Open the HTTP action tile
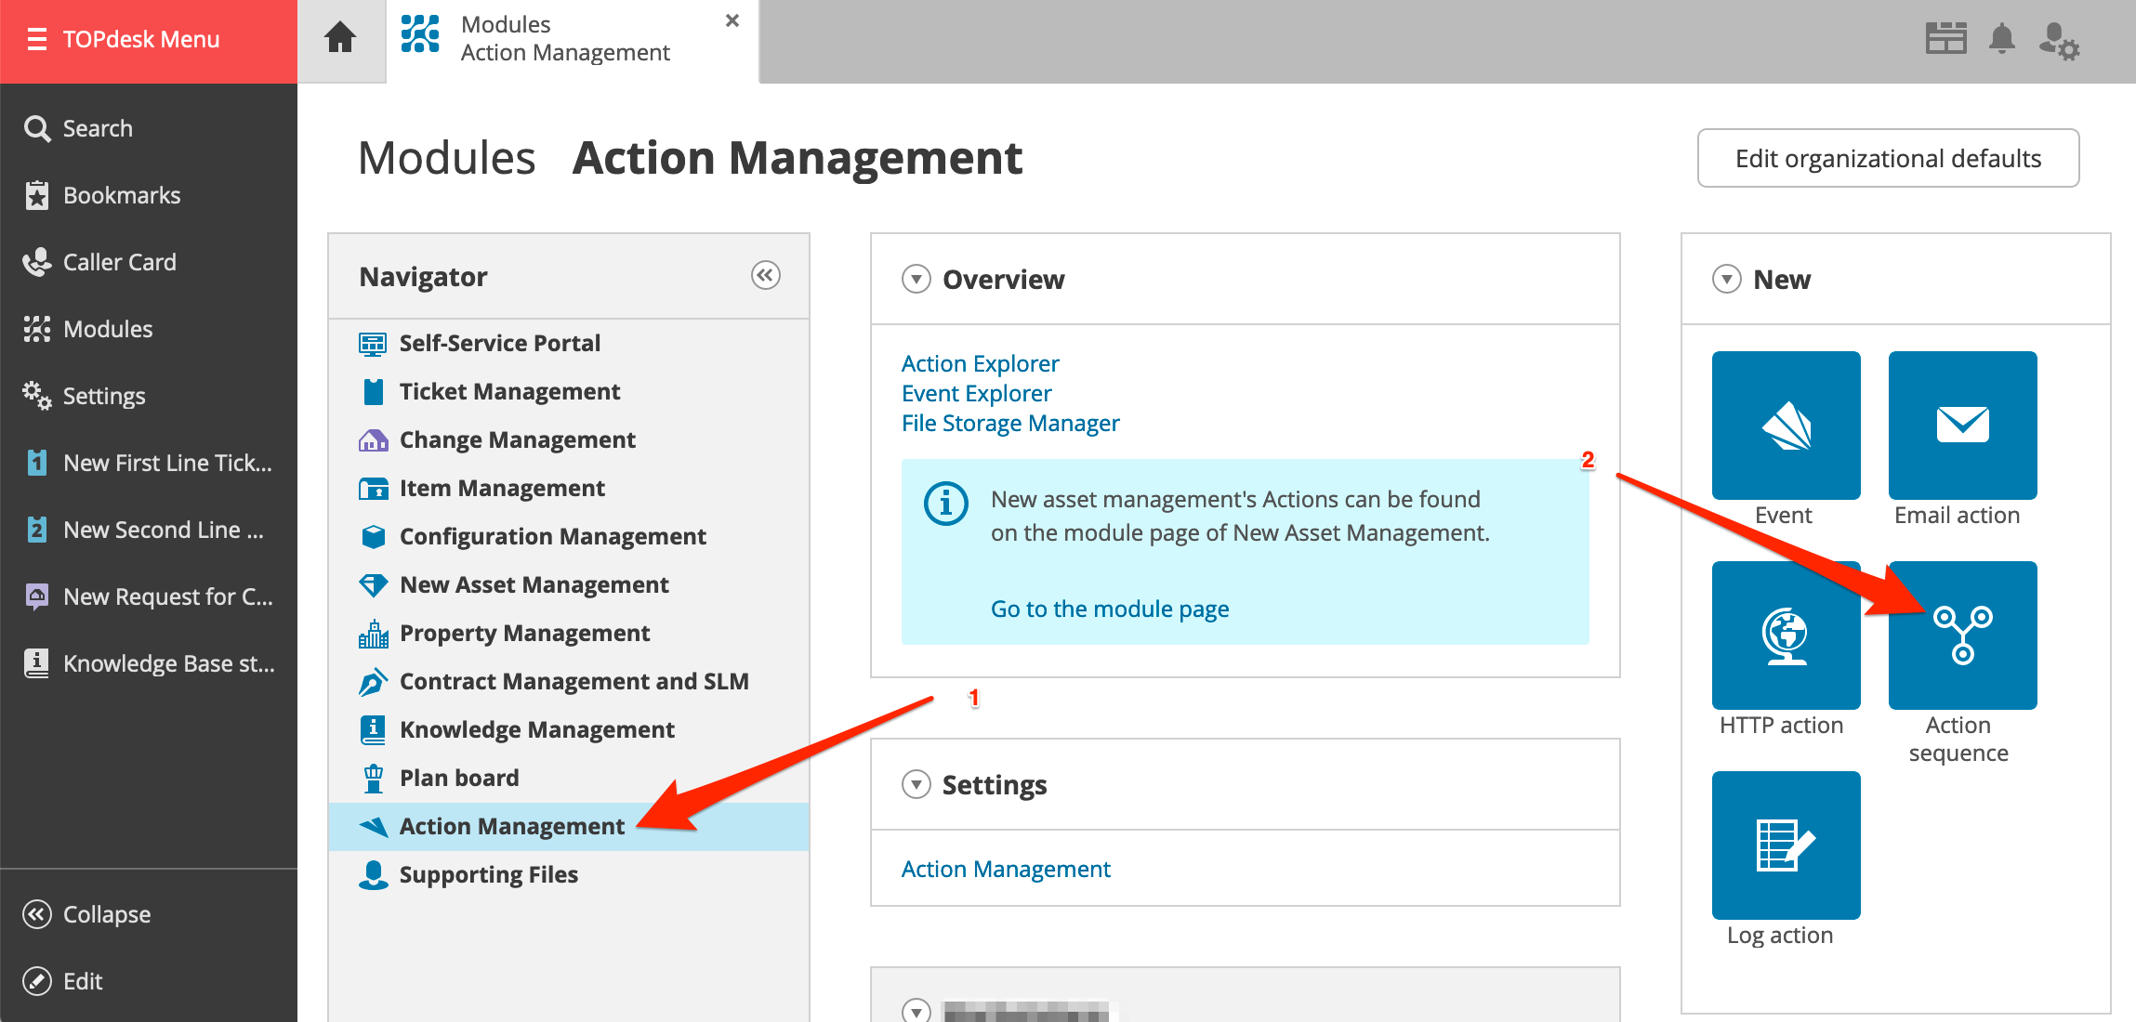The image size is (2136, 1022). tap(1786, 635)
